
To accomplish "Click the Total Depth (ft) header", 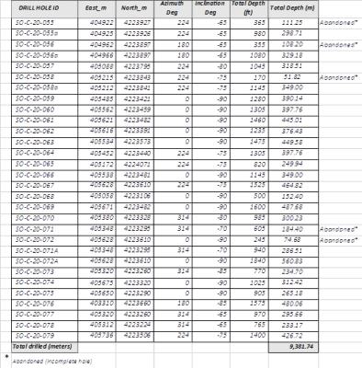I will (249, 8).
